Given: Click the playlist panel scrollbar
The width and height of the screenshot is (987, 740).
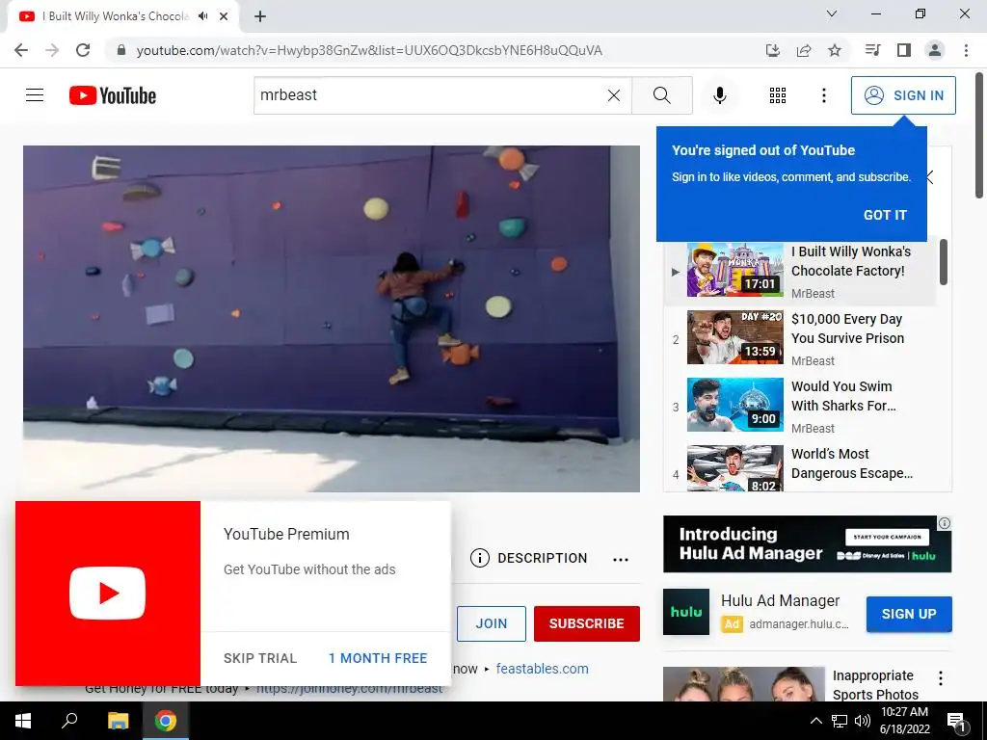Looking at the screenshot, I should [x=943, y=262].
